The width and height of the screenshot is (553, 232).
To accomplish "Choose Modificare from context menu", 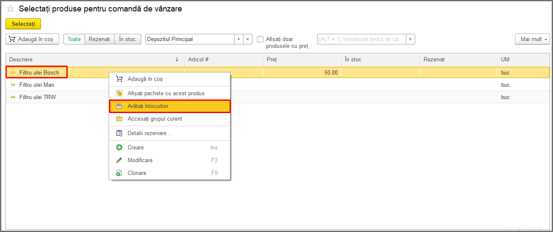I will (170, 160).
